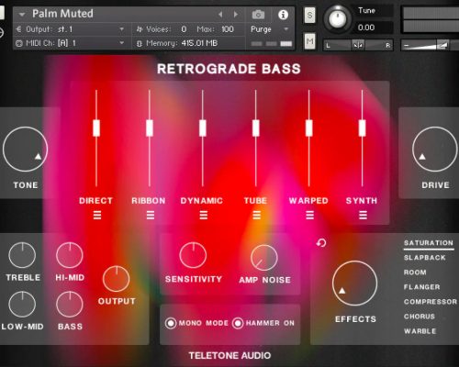Open the snapshot camera icon

point(258,15)
